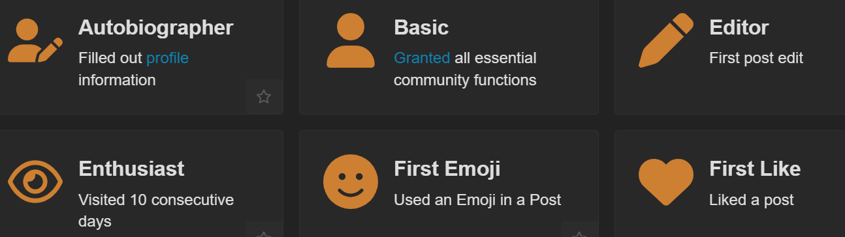845x237 pixels.
Task: Click 'Used an Emoji in a Post' description
Action: click(477, 199)
